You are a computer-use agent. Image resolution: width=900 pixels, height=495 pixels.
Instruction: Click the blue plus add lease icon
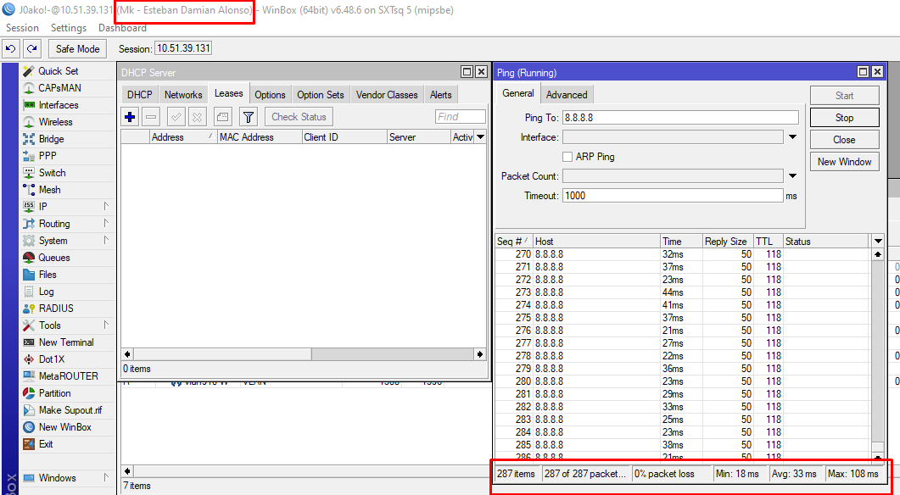[130, 117]
